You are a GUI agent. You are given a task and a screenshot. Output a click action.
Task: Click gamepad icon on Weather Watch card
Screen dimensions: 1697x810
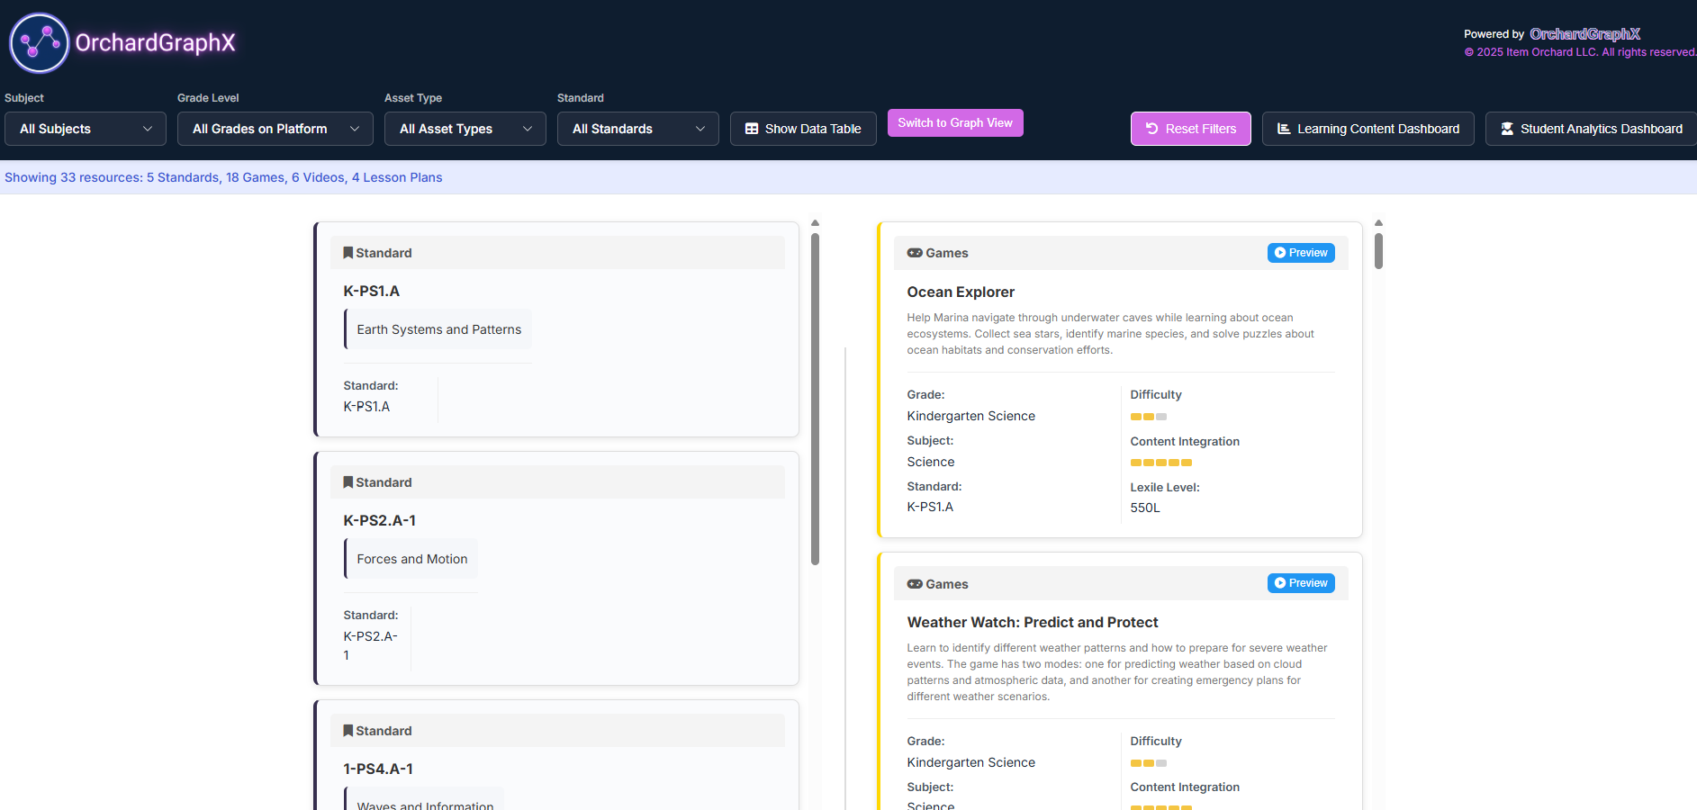pyautogui.click(x=915, y=584)
